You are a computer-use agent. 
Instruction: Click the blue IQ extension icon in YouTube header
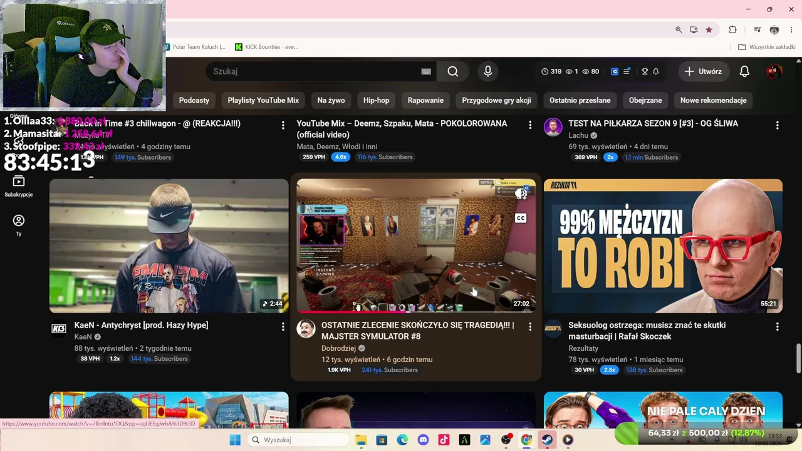tap(615, 71)
